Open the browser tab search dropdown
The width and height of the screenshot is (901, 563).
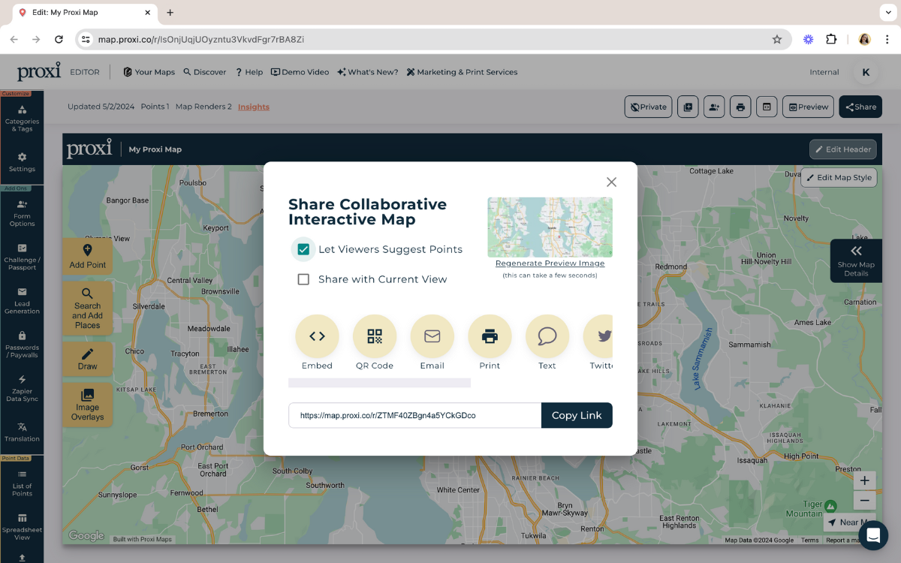(889, 13)
